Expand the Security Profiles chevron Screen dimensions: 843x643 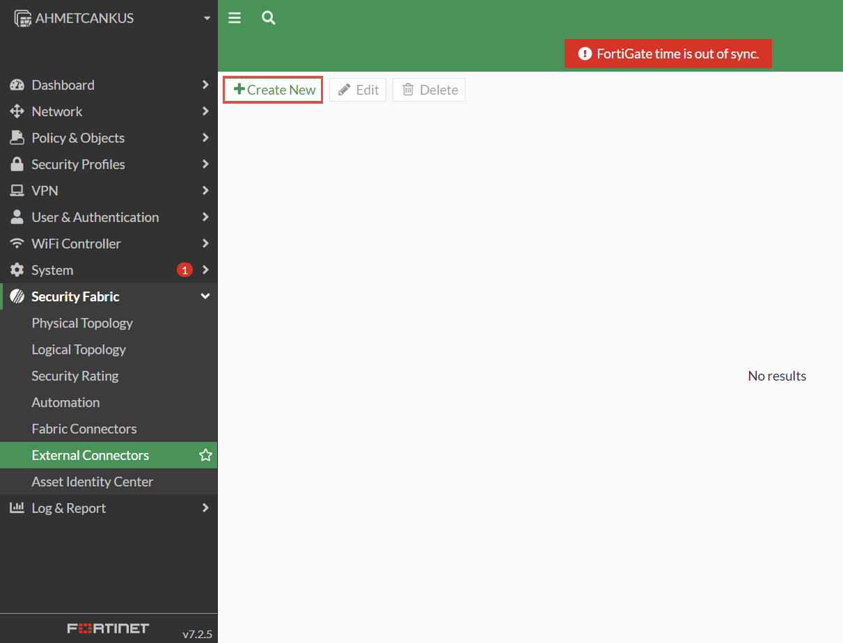[205, 164]
